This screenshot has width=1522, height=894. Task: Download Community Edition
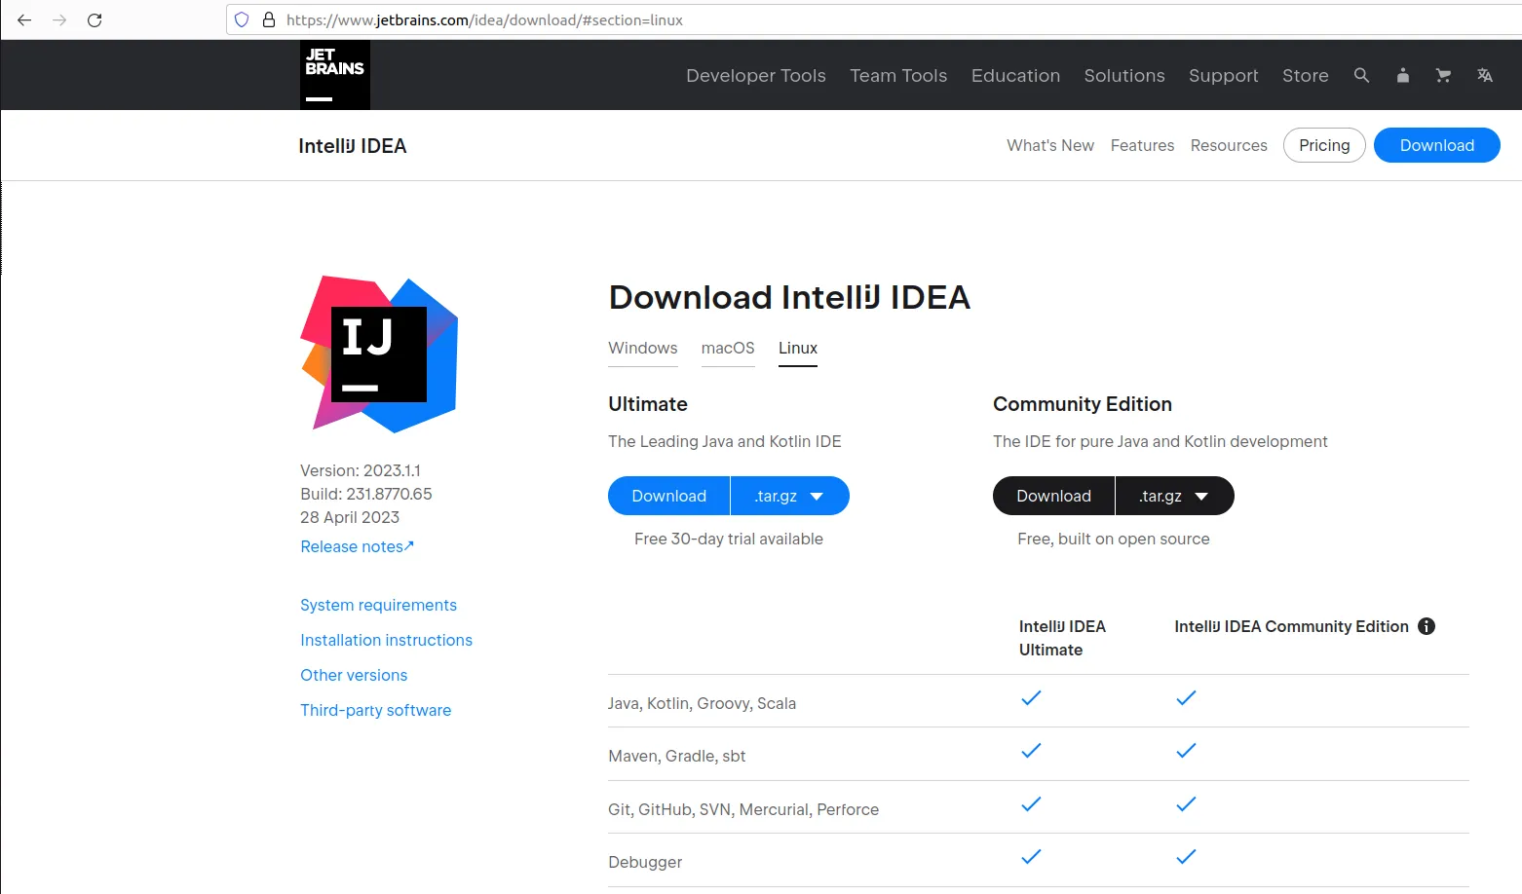(x=1054, y=496)
